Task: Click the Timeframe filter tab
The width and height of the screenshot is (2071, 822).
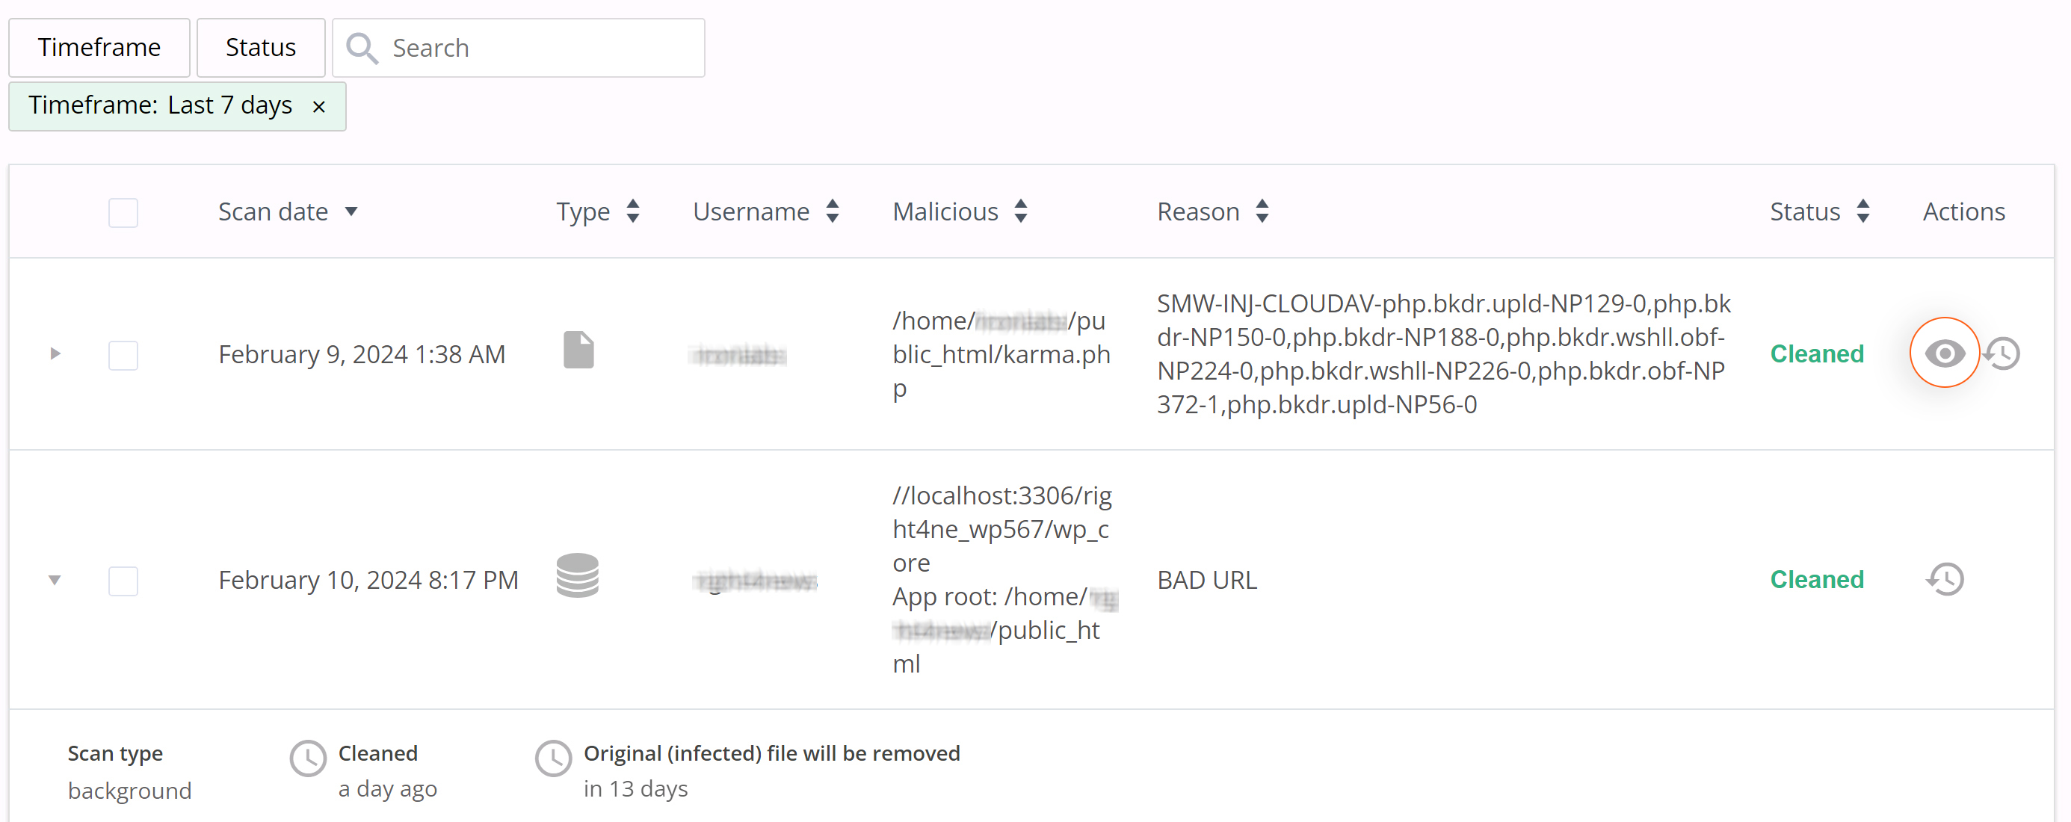Action: coord(99,46)
